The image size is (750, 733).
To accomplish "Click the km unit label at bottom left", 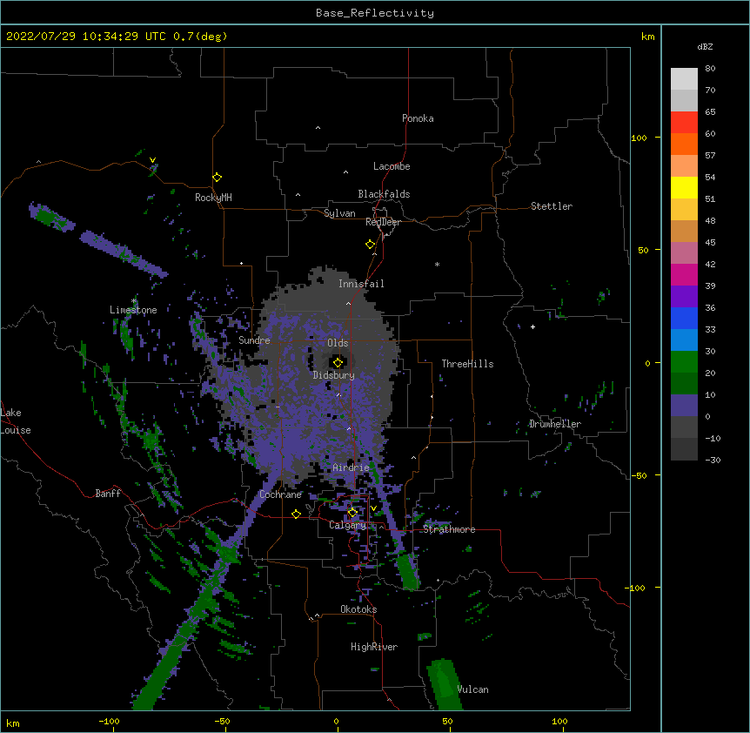I will [13, 723].
